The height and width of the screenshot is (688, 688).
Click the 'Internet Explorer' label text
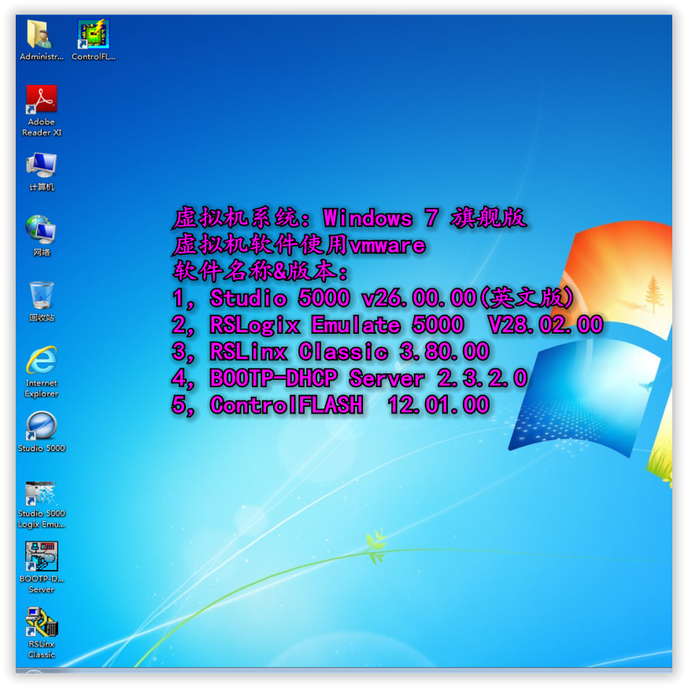[41, 388]
